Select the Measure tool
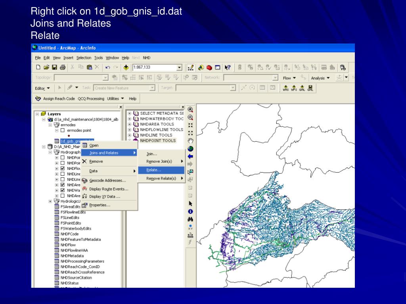The width and height of the screenshot is (406, 304). tap(190, 235)
